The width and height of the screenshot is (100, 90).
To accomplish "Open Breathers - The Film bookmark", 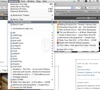I will coord(31,69).
